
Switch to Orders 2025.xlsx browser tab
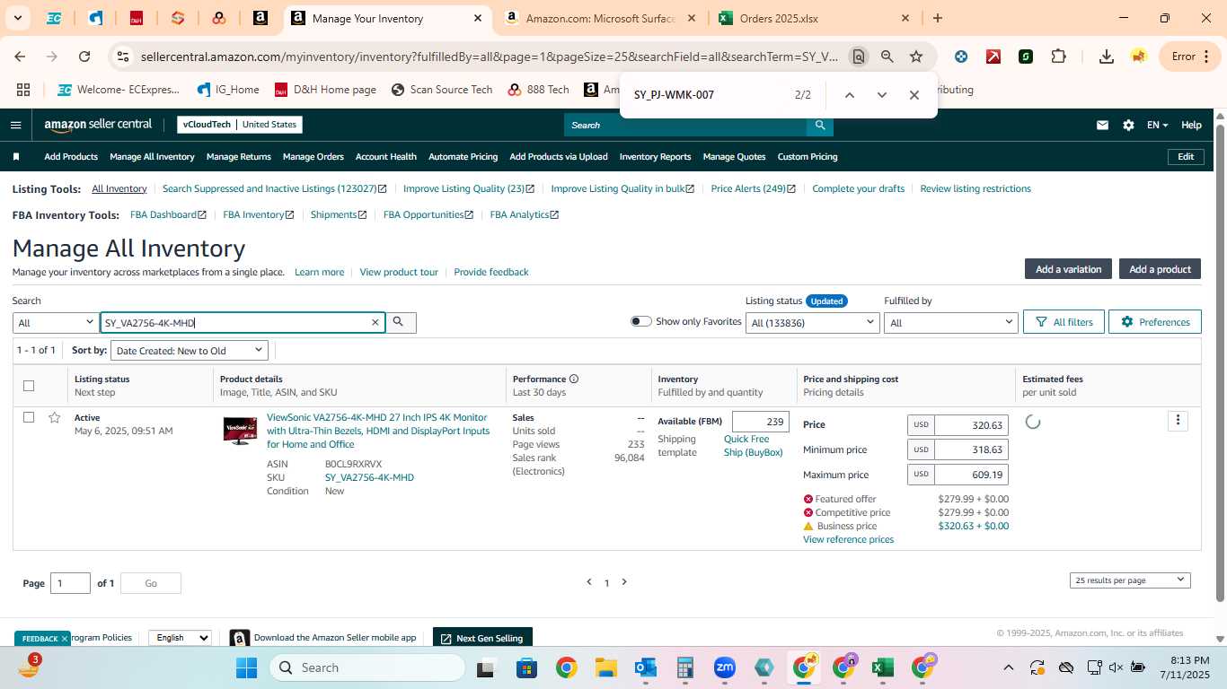pos(814,18)
